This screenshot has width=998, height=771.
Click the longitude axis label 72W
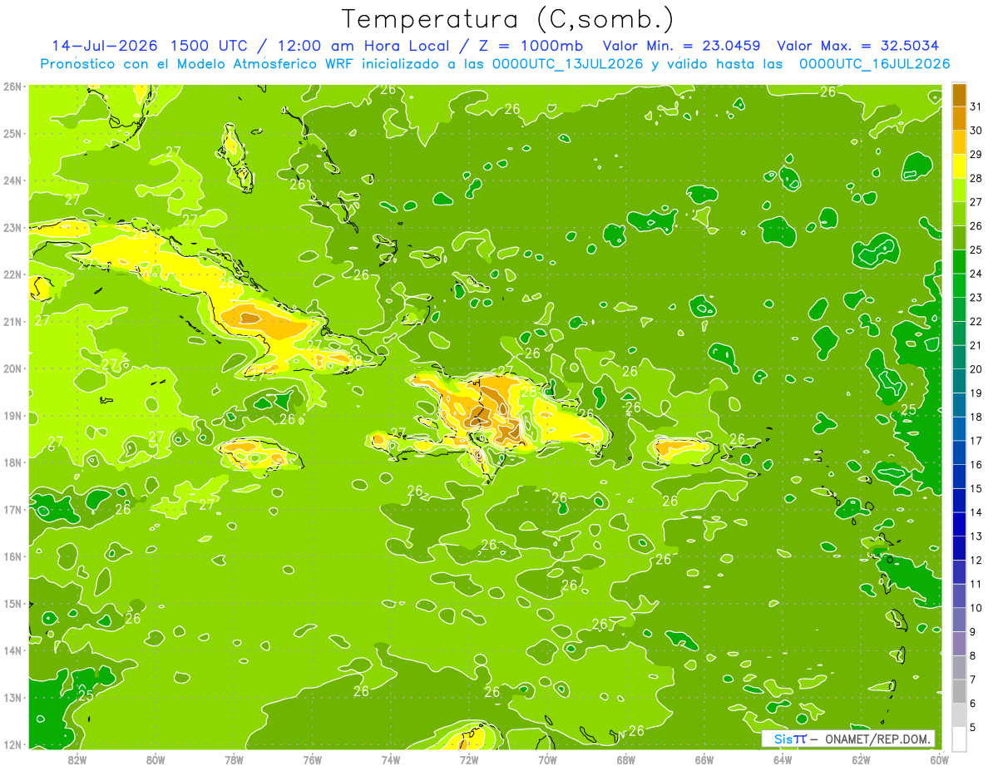coord(469,759)
